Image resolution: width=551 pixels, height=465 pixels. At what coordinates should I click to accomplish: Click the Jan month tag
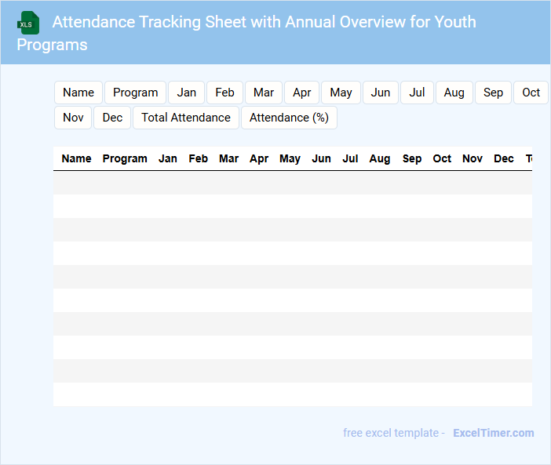click(x=187, y=93)
